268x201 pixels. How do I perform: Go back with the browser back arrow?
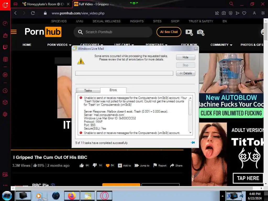pos(15,13)
